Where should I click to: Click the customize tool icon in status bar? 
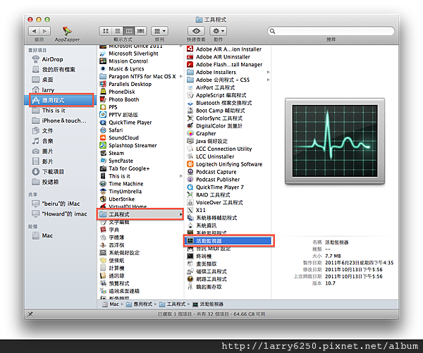[x=30, y=314]
